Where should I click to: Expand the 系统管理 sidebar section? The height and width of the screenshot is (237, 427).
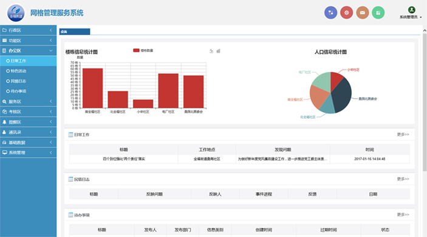[29, 153]
